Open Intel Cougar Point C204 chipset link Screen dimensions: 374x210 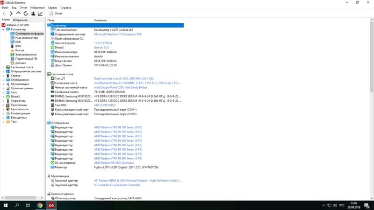point(121,88)
